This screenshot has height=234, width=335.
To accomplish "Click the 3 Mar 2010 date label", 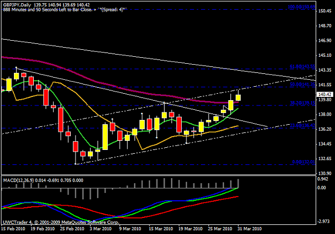I will coord(100,229).
